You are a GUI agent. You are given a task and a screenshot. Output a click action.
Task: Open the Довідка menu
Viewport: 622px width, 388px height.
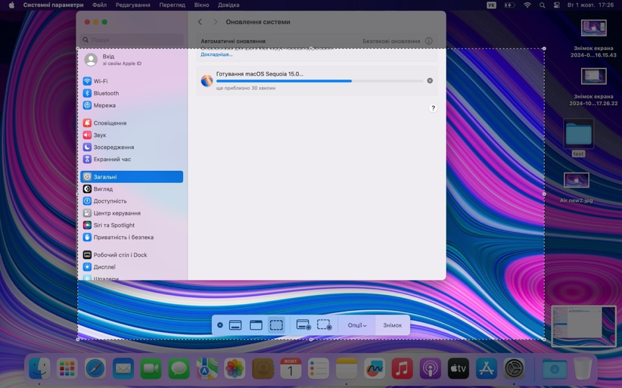tap(229, 5)
